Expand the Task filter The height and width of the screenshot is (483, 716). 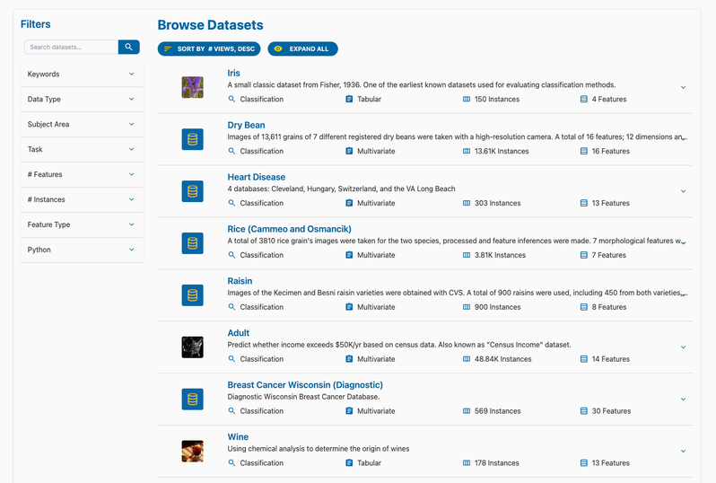[x=82, y=149]
